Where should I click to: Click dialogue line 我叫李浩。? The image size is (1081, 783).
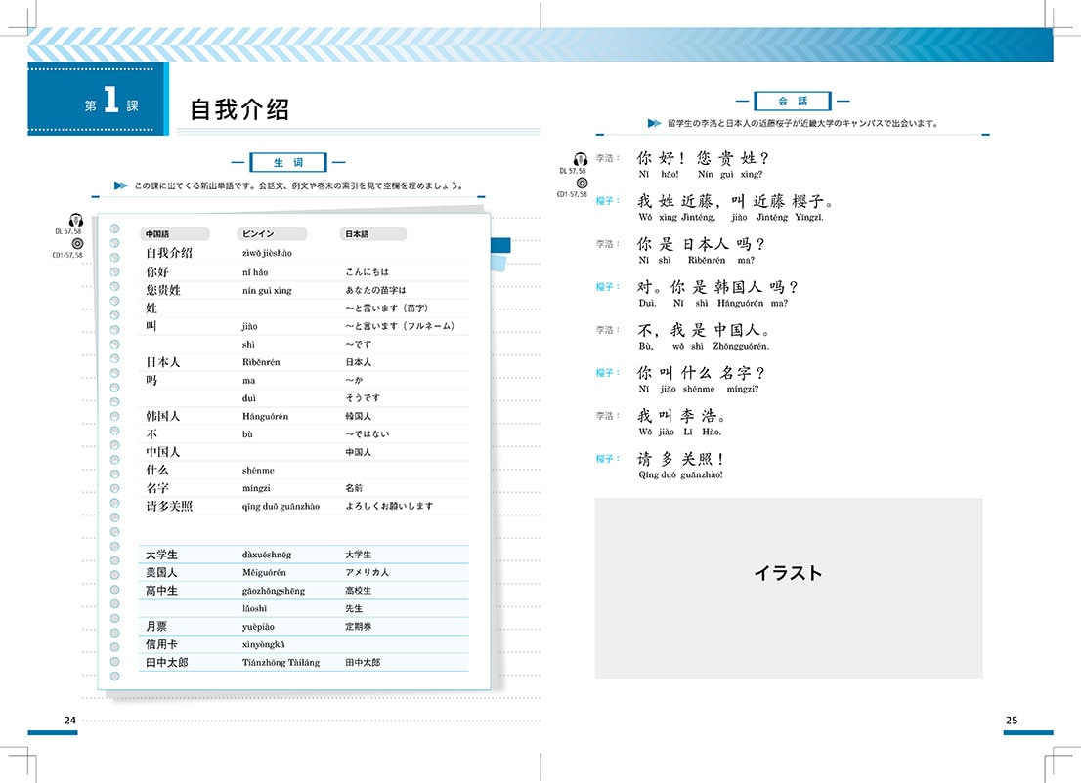coord(682,415)
